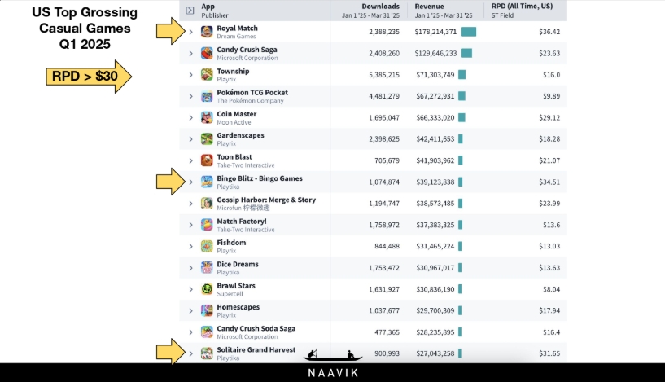Expand the Dice Dreams row
The height and width of the screenshot is (382, 665).
[190, 268]
